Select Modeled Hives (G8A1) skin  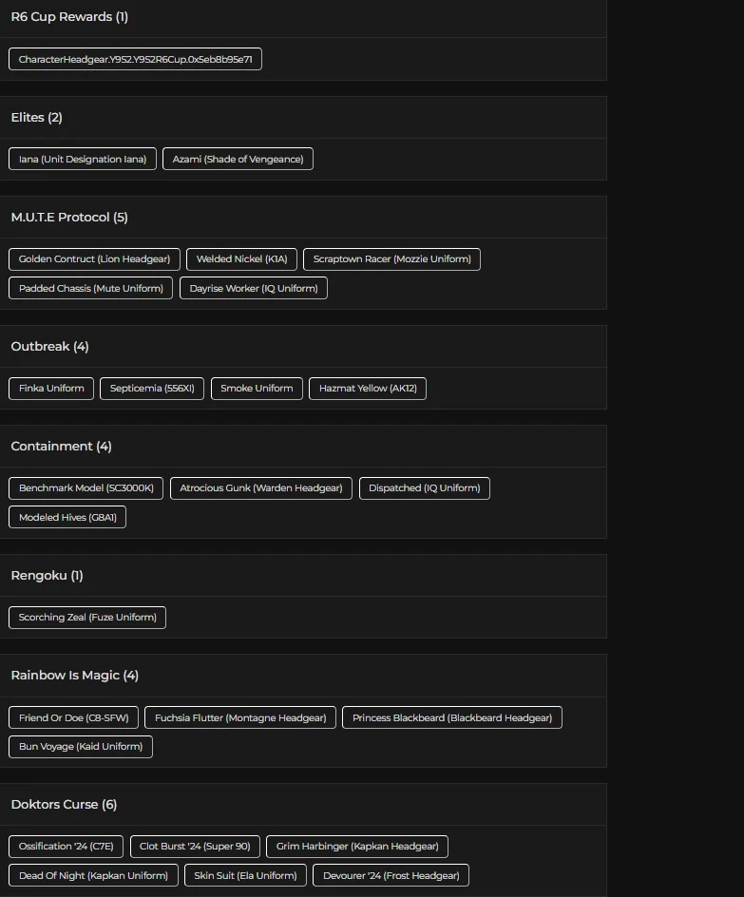(67, 517)
